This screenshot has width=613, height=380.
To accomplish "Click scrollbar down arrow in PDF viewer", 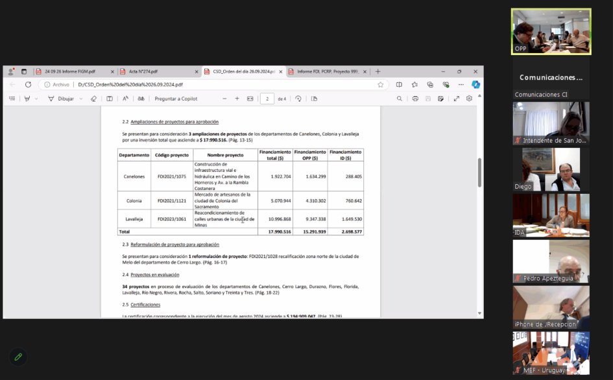I will point(479,313).
